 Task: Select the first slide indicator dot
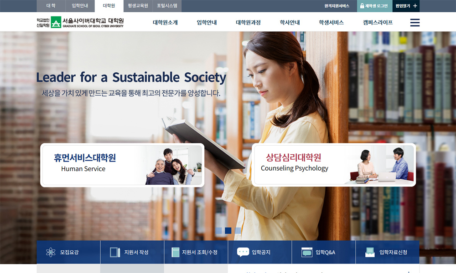tap(219, 231)
